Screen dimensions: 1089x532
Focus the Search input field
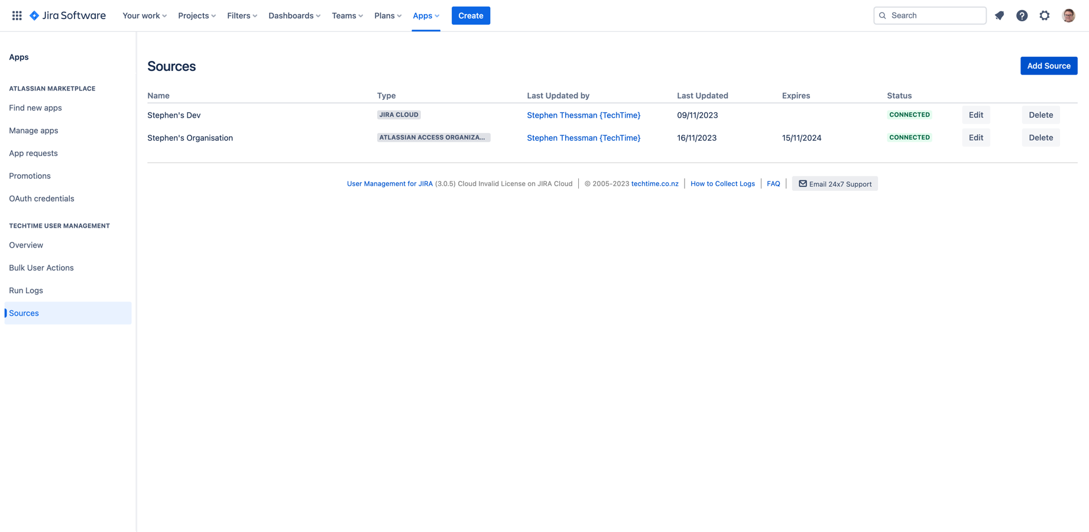[x=930, y=15]
